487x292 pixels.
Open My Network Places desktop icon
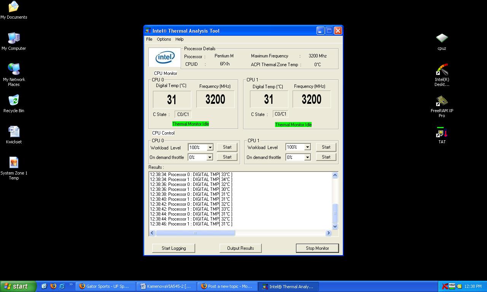(x=14, y=75)
